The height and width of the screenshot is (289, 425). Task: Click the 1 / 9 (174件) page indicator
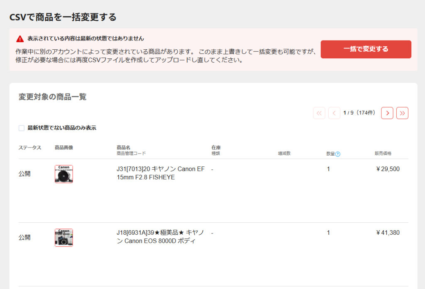coord(359,113)
